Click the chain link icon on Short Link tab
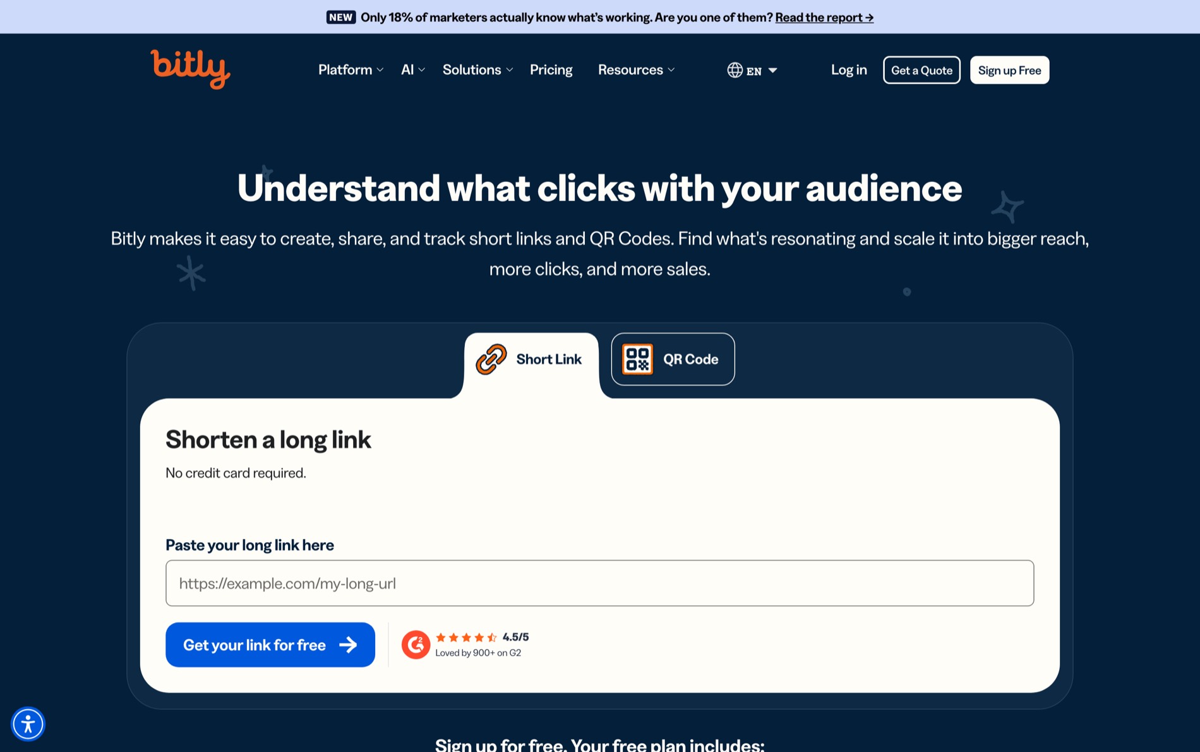1200x752 pixels. [491, 359]
